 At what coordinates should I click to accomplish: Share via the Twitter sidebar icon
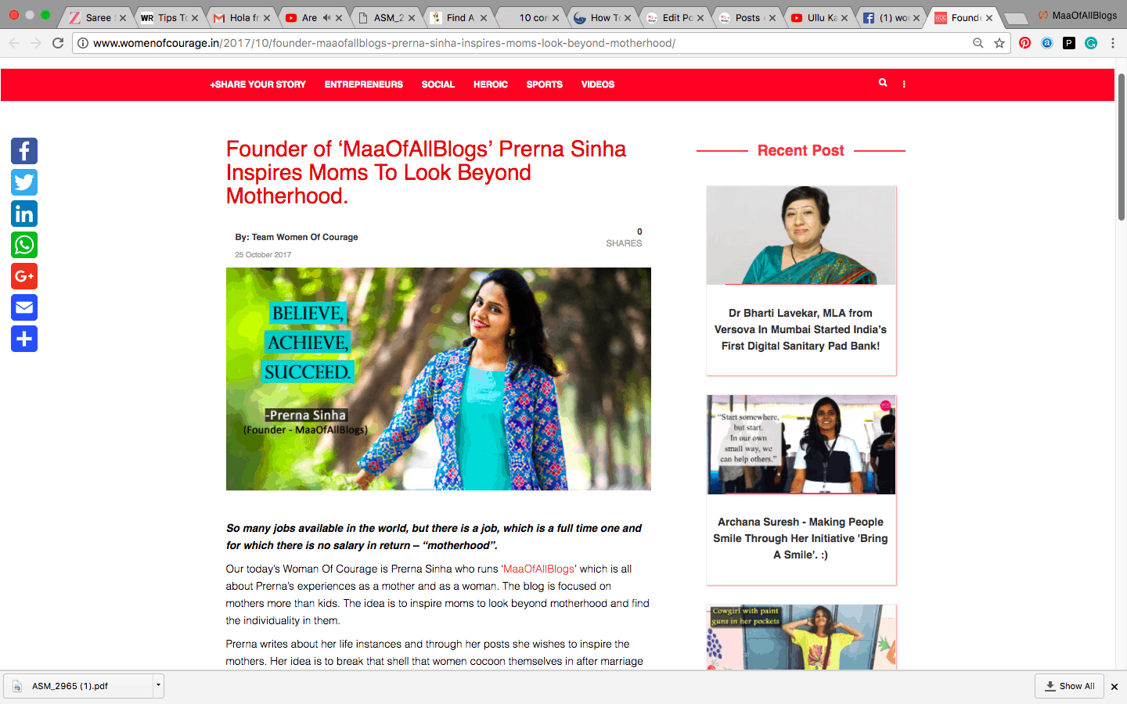click(24, 182)
